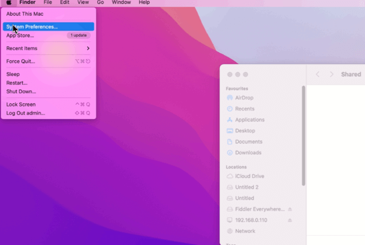
Task: Select Desktop in Finder sidebar
Action: [x=245, y=131]
